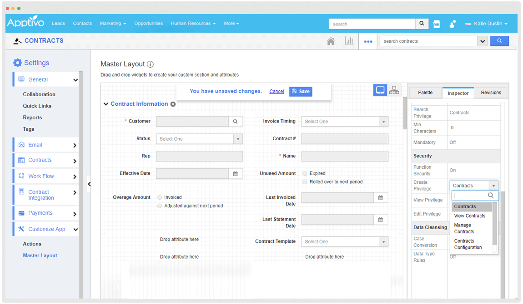Select the Expired radio button
523x304 pixels.
[305, 173]
